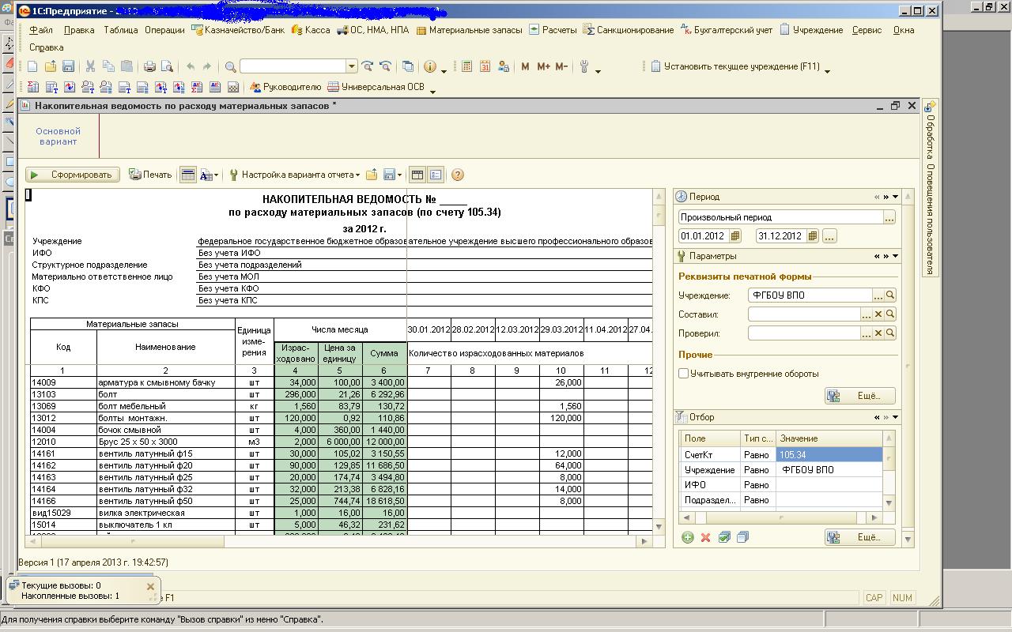The height and width of the screenshot is (632, 1012).
Task: Select cell 'арматура к смывному бачку'
Action: coord(165,382)
